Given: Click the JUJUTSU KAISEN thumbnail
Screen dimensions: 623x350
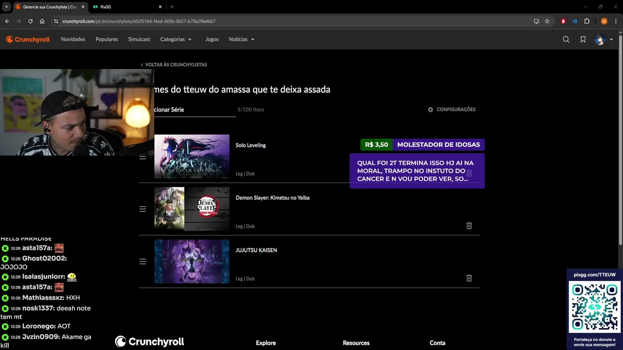Looking at the screenshot, I should (x=192, y=262).
